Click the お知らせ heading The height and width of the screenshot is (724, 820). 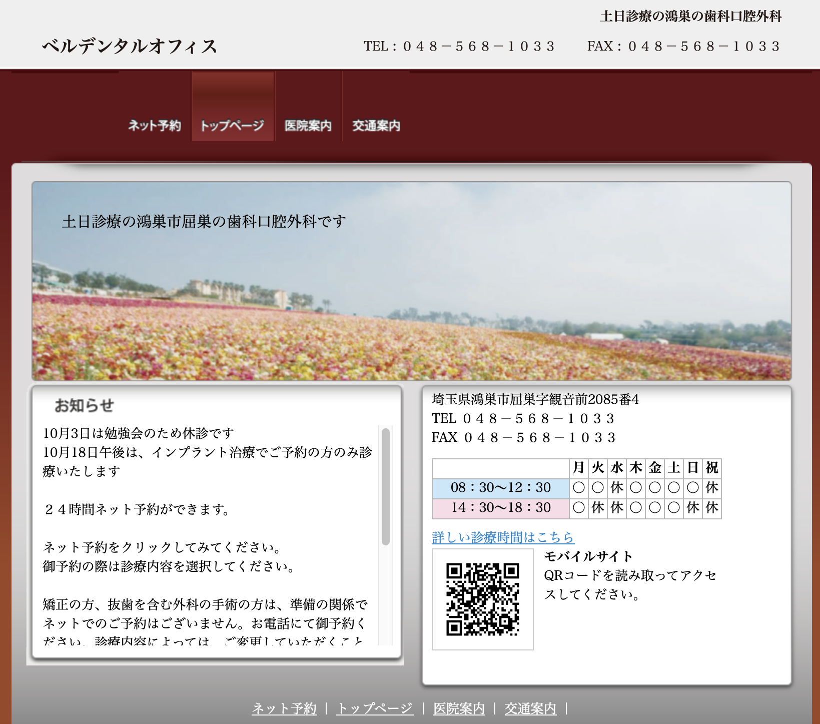84,405
